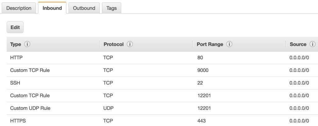This screenshot has width=318, height=126.
Task: Click the Custom UDP Rule row
Action: point(30,108)
